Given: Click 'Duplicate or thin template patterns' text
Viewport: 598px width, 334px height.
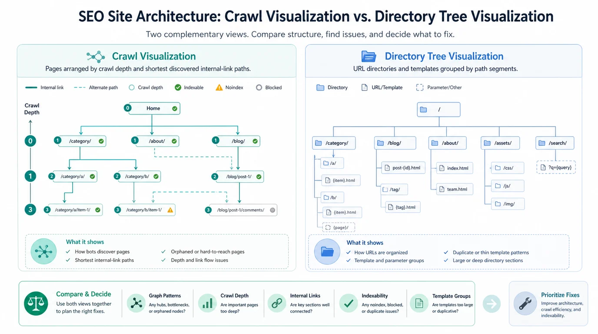Looking at the screenshot, I should [491, 252].
